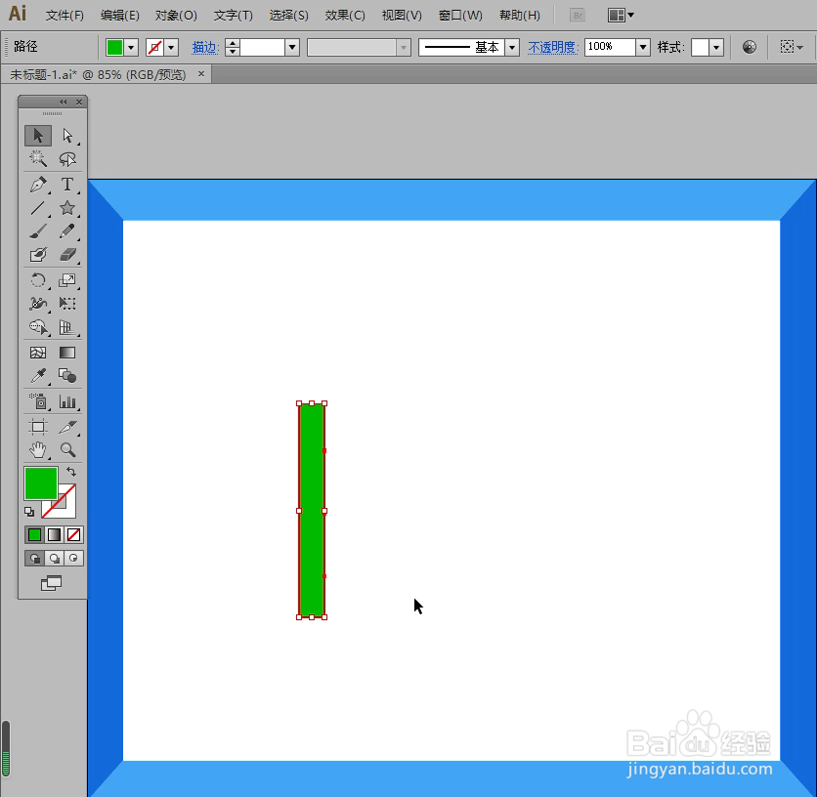Select the Paintbrush tool
Viewport: 817px width, 797px height.
(x=38, y=231)
